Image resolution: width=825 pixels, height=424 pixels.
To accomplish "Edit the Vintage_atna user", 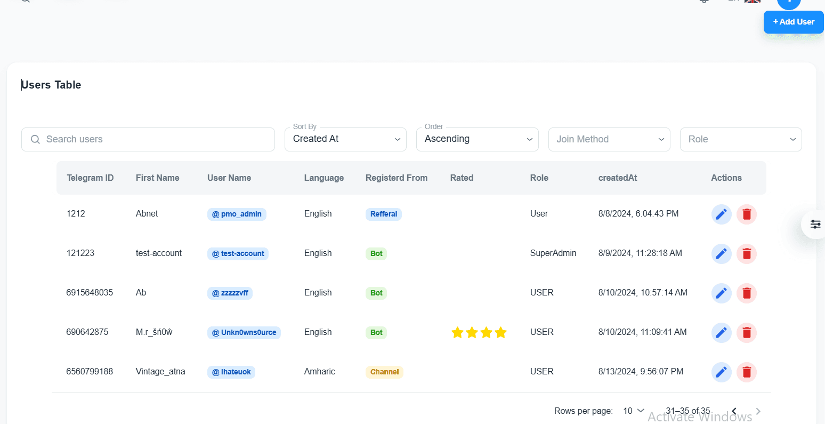I will [721, 372].
